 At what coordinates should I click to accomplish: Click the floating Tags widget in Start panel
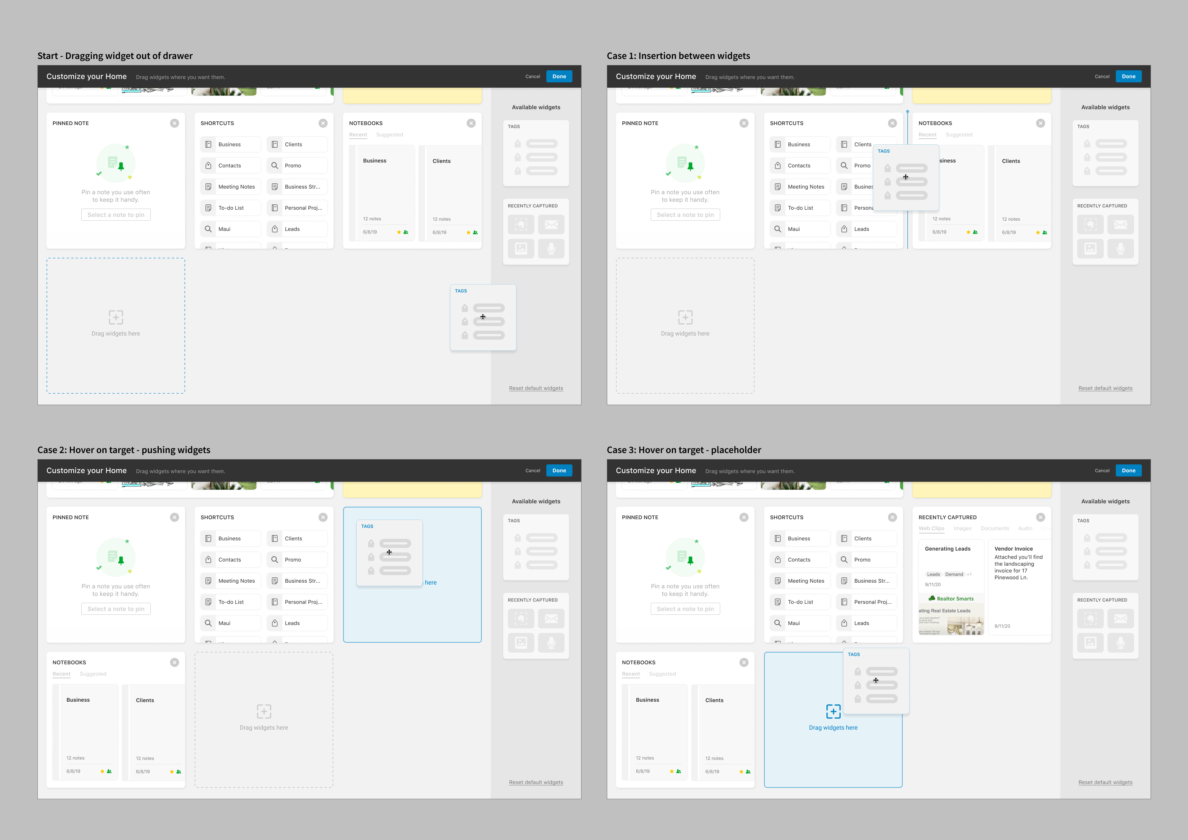[483, 317]
